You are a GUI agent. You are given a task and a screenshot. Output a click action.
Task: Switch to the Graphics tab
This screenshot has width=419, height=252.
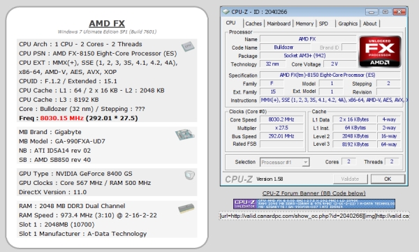coord(348,24)
